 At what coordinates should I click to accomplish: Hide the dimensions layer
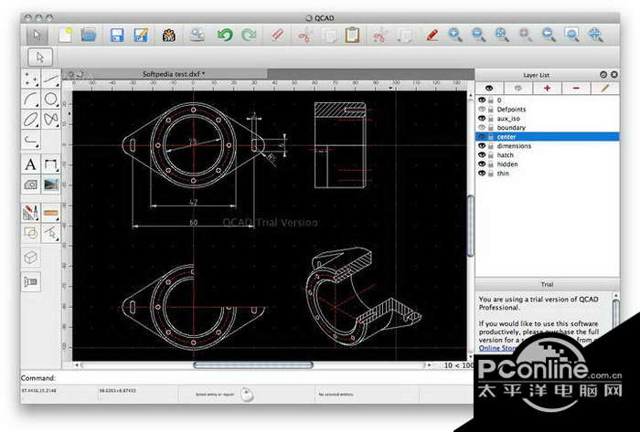(x=482, y=146)
